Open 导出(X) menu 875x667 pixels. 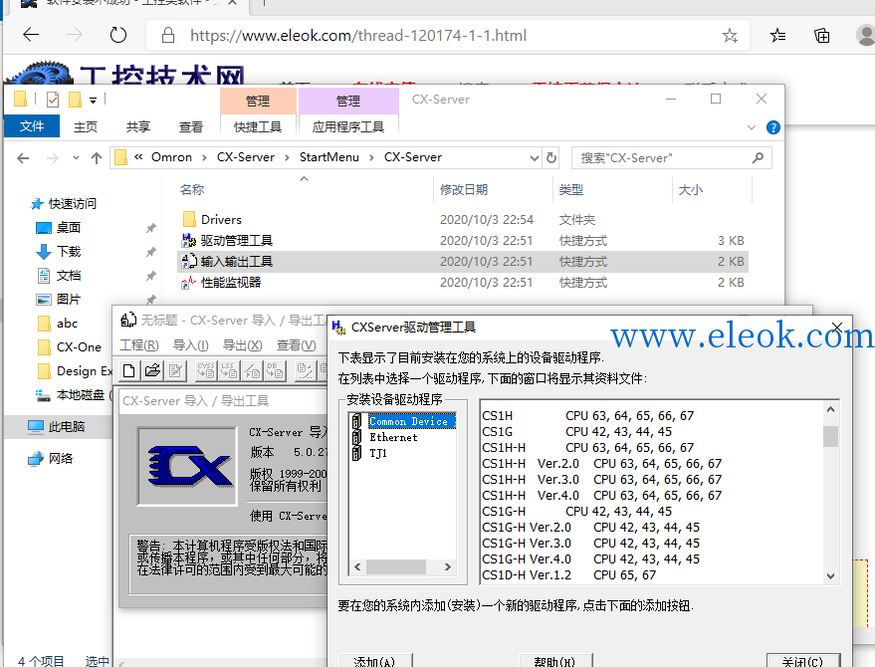[242, 345]
